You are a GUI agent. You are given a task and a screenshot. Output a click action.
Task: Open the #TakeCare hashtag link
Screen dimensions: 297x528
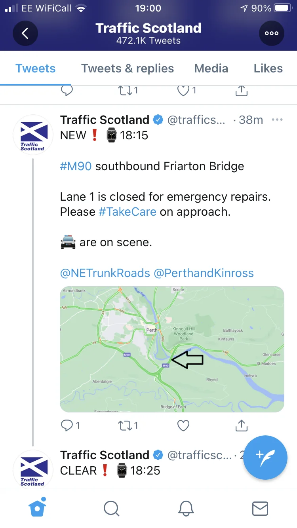coord(127,212)
